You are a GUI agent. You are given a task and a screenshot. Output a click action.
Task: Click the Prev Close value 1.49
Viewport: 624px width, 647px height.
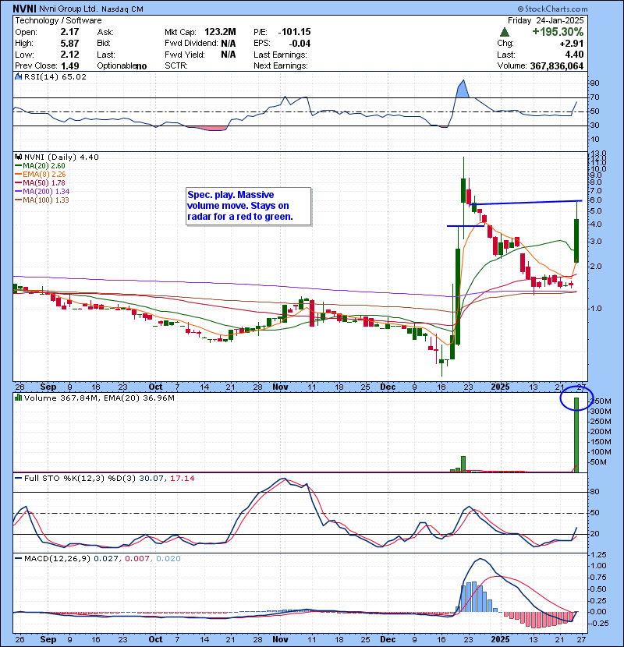click(69, 66)
